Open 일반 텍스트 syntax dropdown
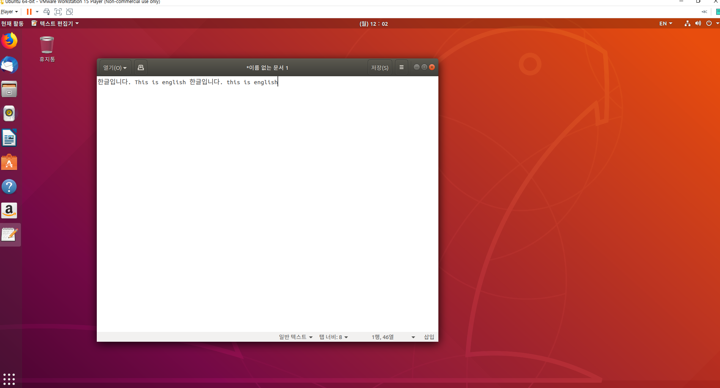The image size is (720, 388). pos(296,337)
